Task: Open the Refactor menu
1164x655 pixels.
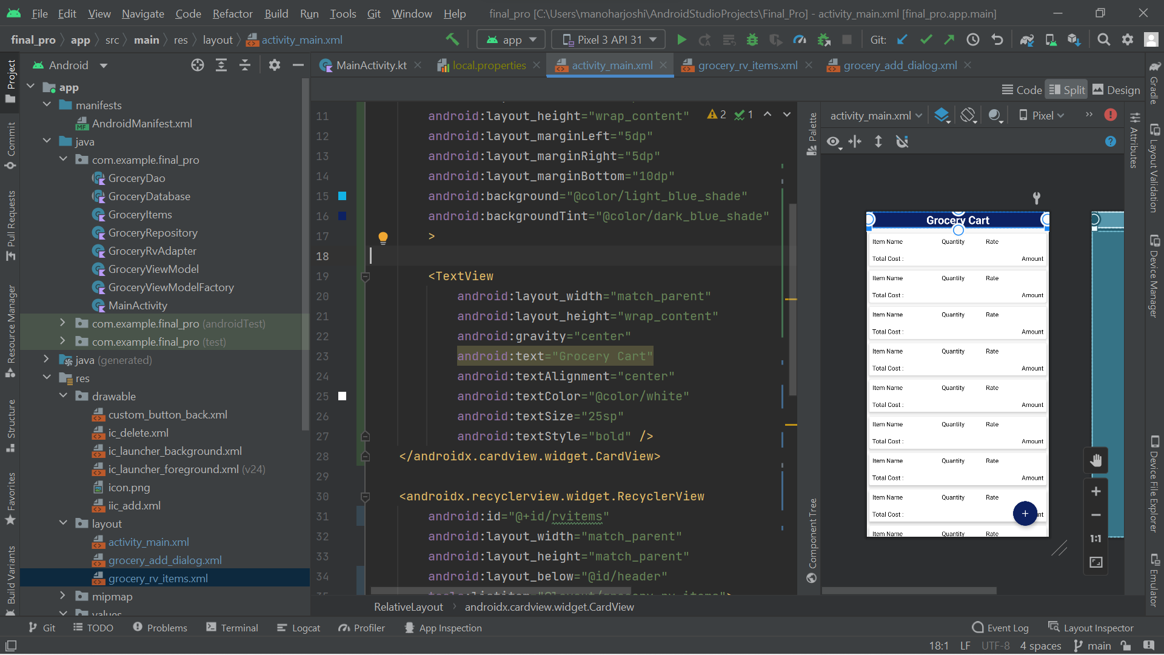Action: [232, 13]
